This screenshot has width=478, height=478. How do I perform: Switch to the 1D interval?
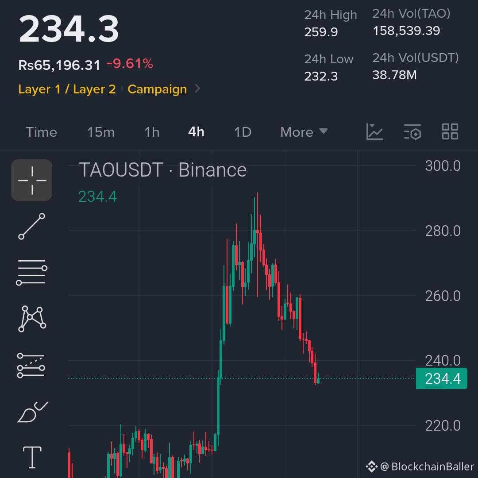pos(243,132)
